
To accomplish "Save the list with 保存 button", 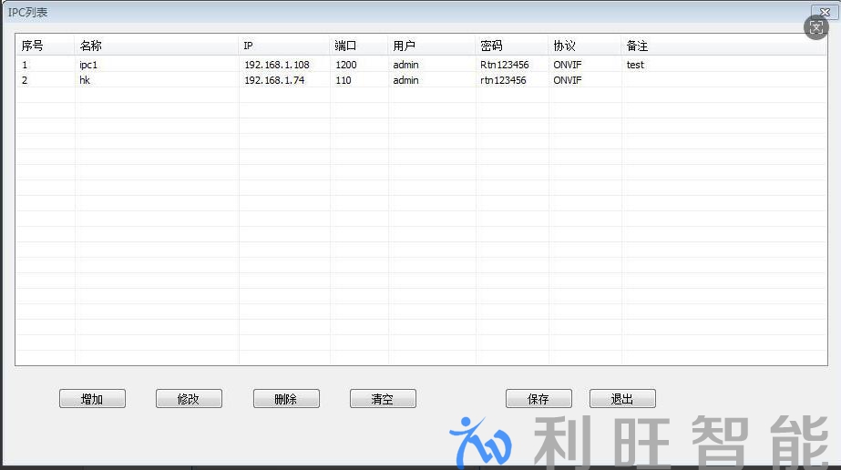I will point(538,399).
